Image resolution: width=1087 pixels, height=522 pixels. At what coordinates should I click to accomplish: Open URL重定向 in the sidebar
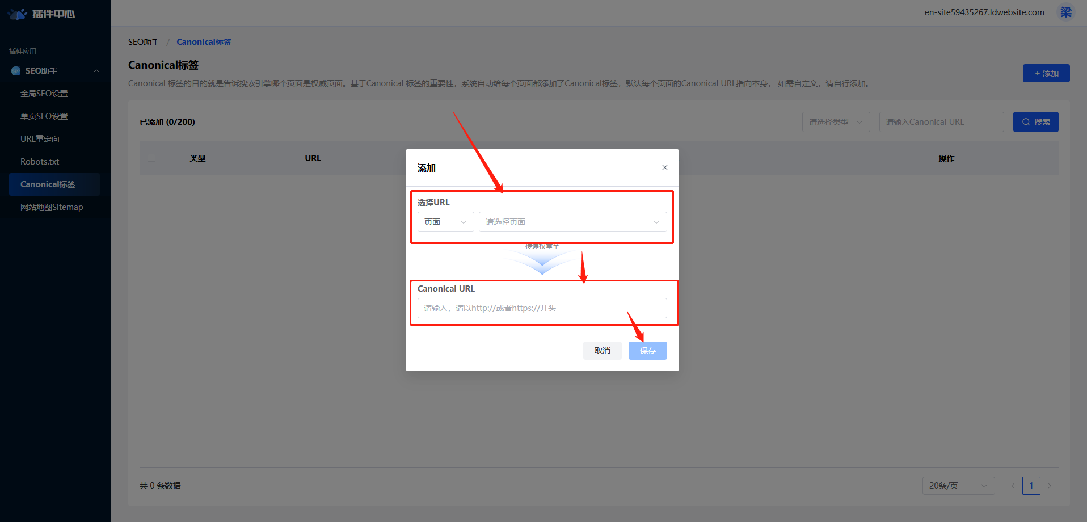[x=40, y=139]
